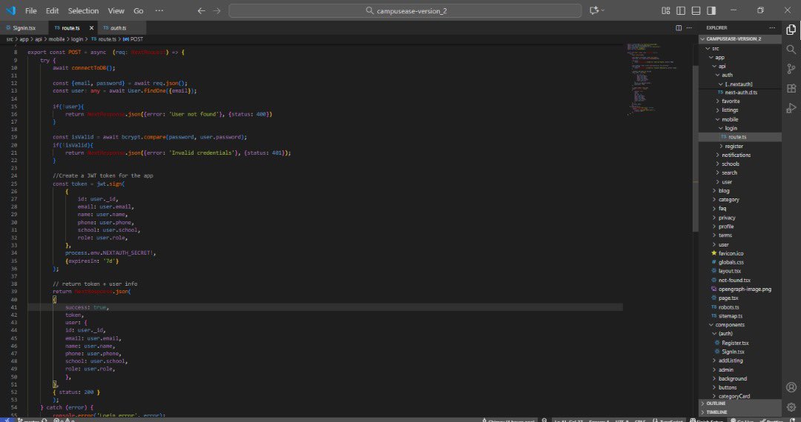Collapse the components folder
This screenshot has width=801, height=422.
(740, 325)
